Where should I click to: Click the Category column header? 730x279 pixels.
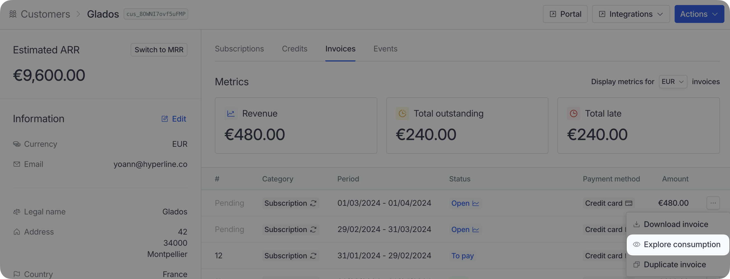click(x=277, y=179)
